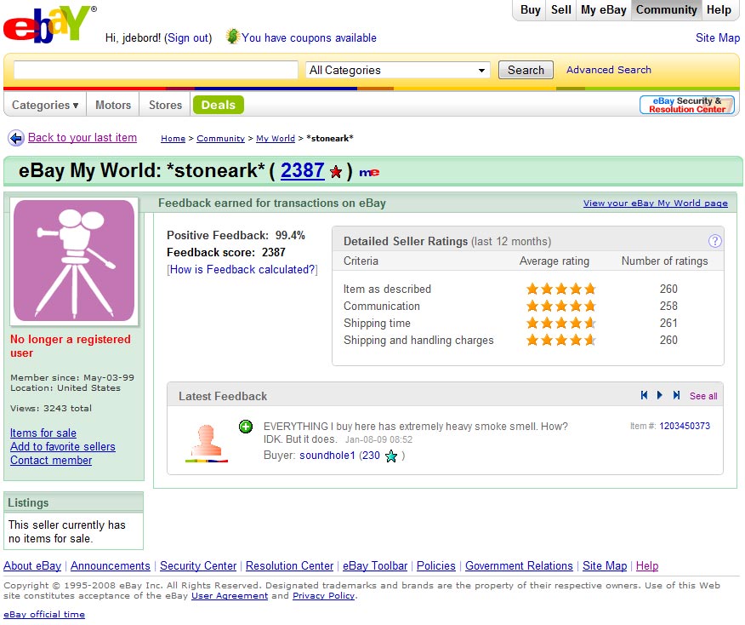Screen dimensions: 745x625
Task: Click buyer feedback score 230
Action: 371,456
